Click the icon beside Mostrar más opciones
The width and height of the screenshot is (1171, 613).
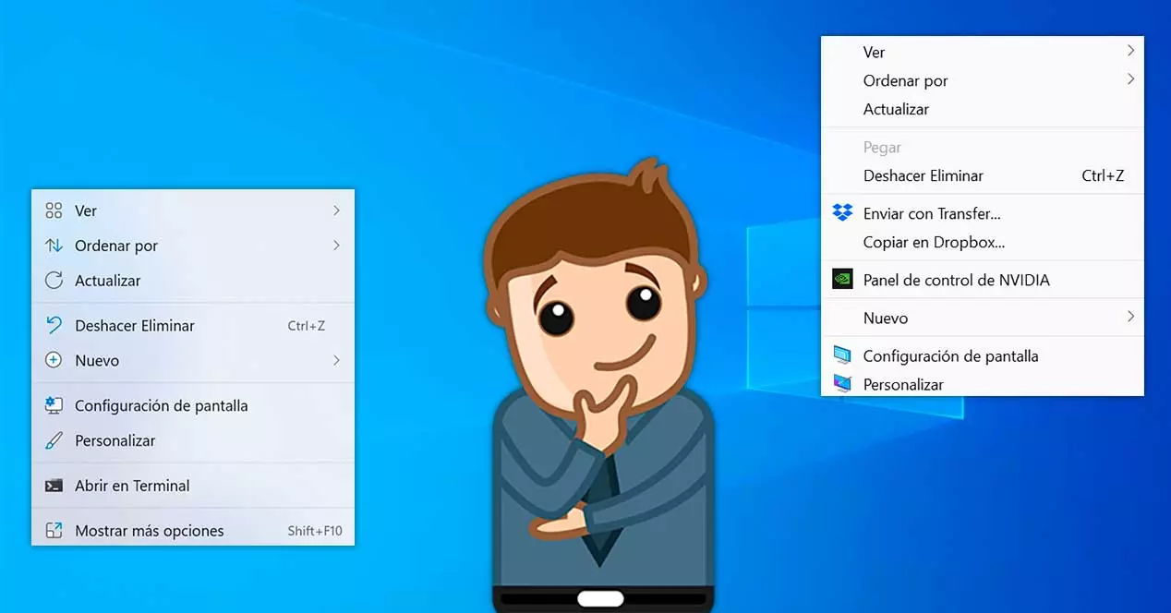point(55,530)
